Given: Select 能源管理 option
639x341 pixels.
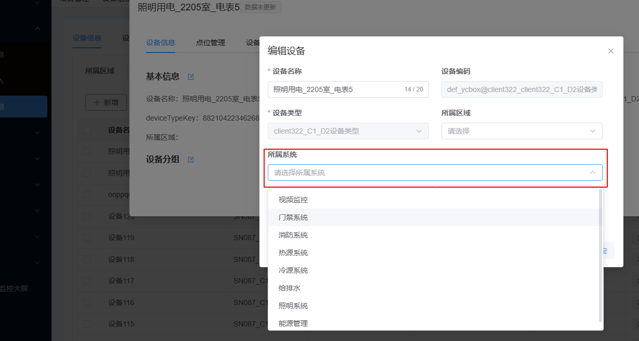Looking at the screenshot, I should [x=436, y=323].
